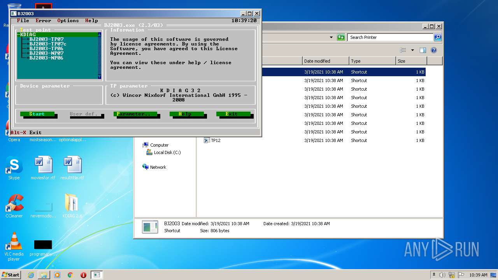The height and width of the screenshot is (280, 498).
Task: Select the moviesfor.rtf desktop file
Action: coord(43,168)
